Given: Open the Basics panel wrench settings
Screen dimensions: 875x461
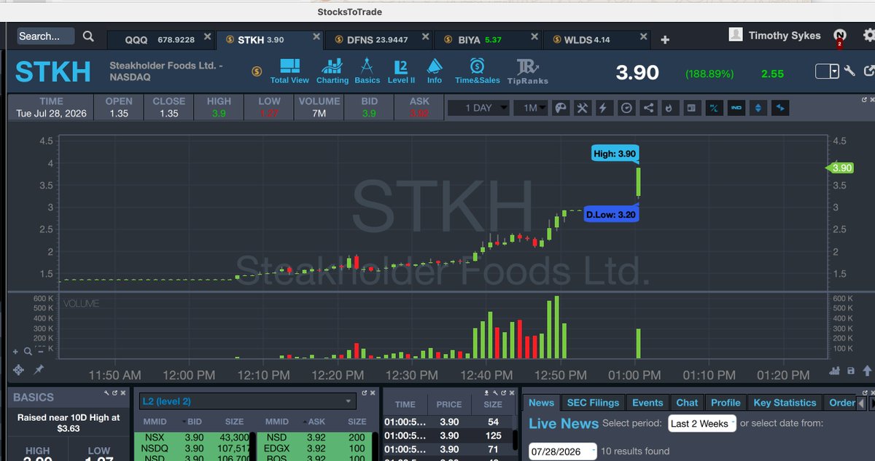Looking at the screenshot, I should click(106, 393).
